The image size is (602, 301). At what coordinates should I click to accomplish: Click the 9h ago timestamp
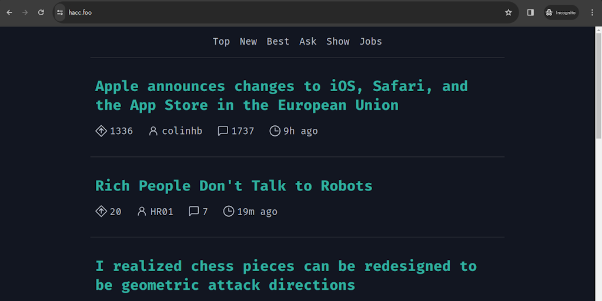click(300, 131)
